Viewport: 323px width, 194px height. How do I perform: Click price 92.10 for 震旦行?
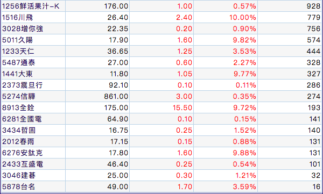click(118, 85)
